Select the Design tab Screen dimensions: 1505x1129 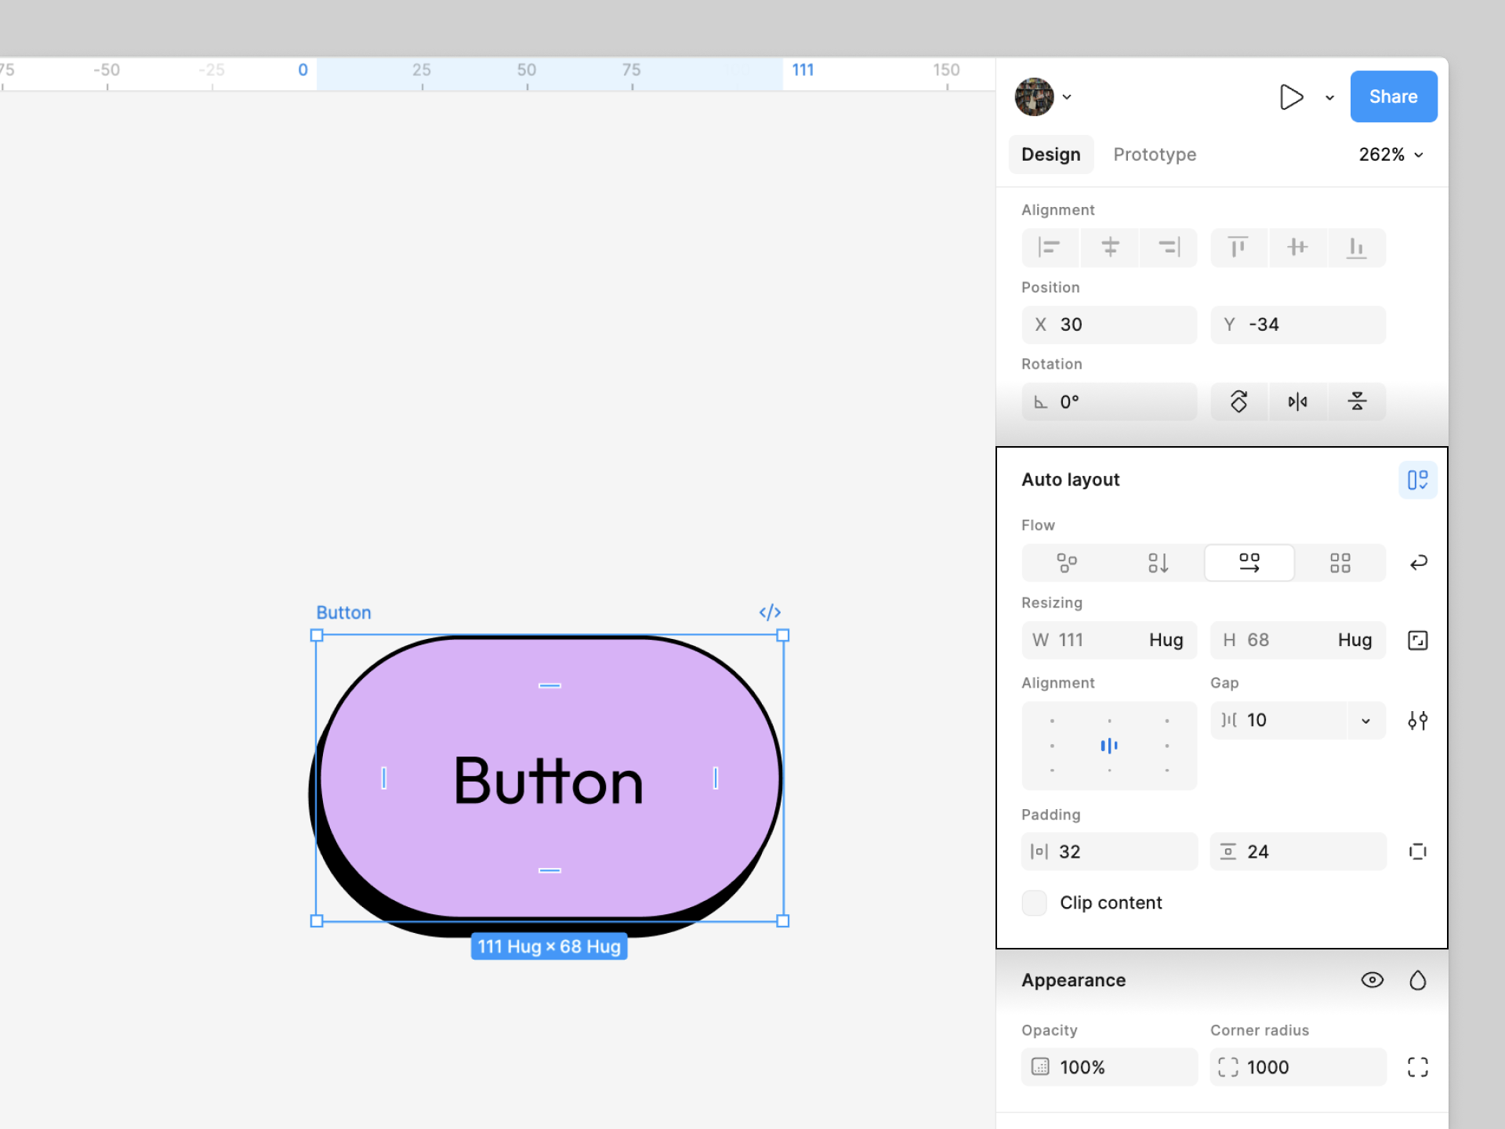(1050, 154)
